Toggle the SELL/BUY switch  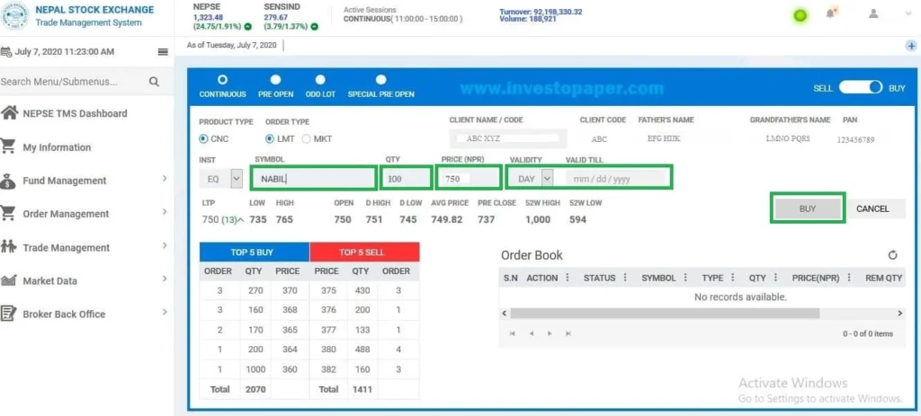[861, 87]
